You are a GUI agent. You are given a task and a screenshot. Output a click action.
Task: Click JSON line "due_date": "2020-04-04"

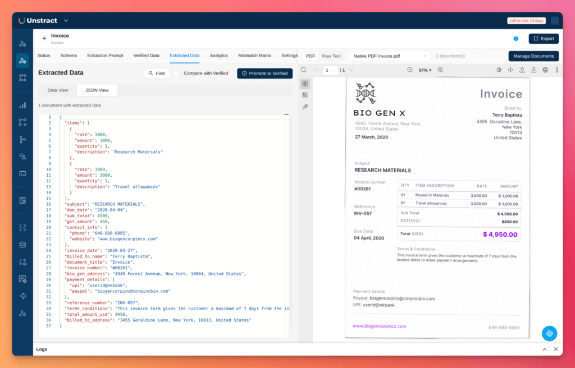click(x=97, y=210)
